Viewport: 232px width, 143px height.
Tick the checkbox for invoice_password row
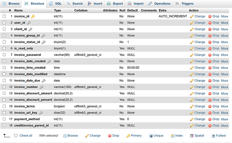tap(4, 55)
